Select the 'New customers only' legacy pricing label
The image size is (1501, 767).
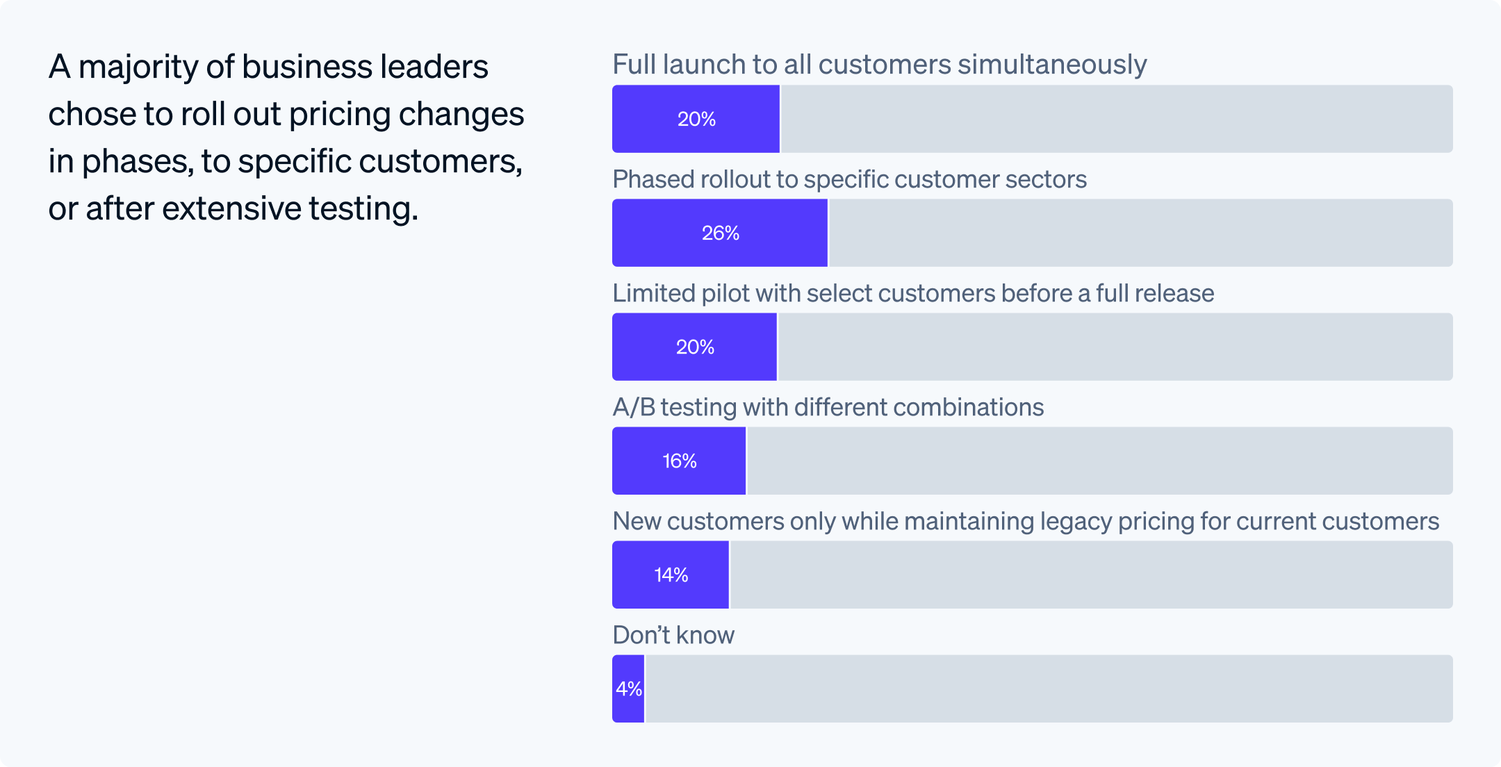tap(1026, 521)
